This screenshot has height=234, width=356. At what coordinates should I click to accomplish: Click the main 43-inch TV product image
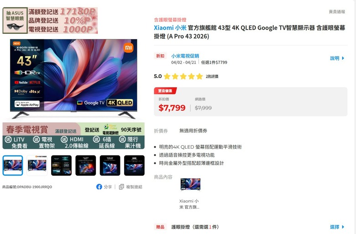(73, 78)
